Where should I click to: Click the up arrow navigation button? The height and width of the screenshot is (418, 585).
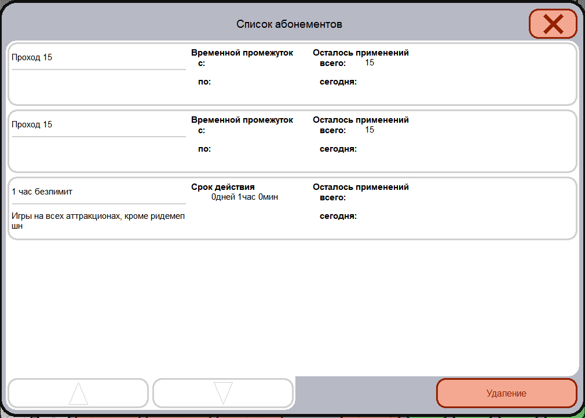point(78,393)
